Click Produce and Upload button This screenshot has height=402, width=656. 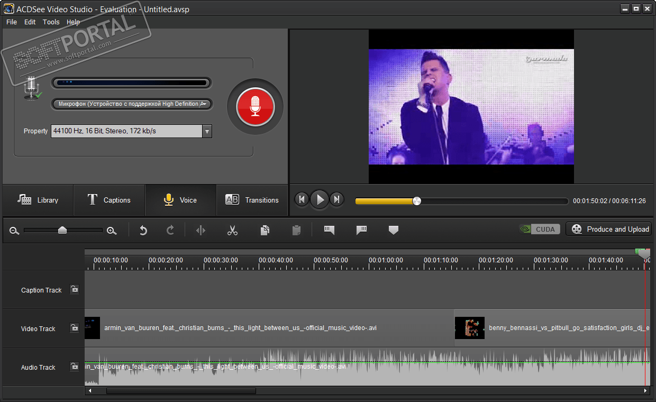click(608, 229)
